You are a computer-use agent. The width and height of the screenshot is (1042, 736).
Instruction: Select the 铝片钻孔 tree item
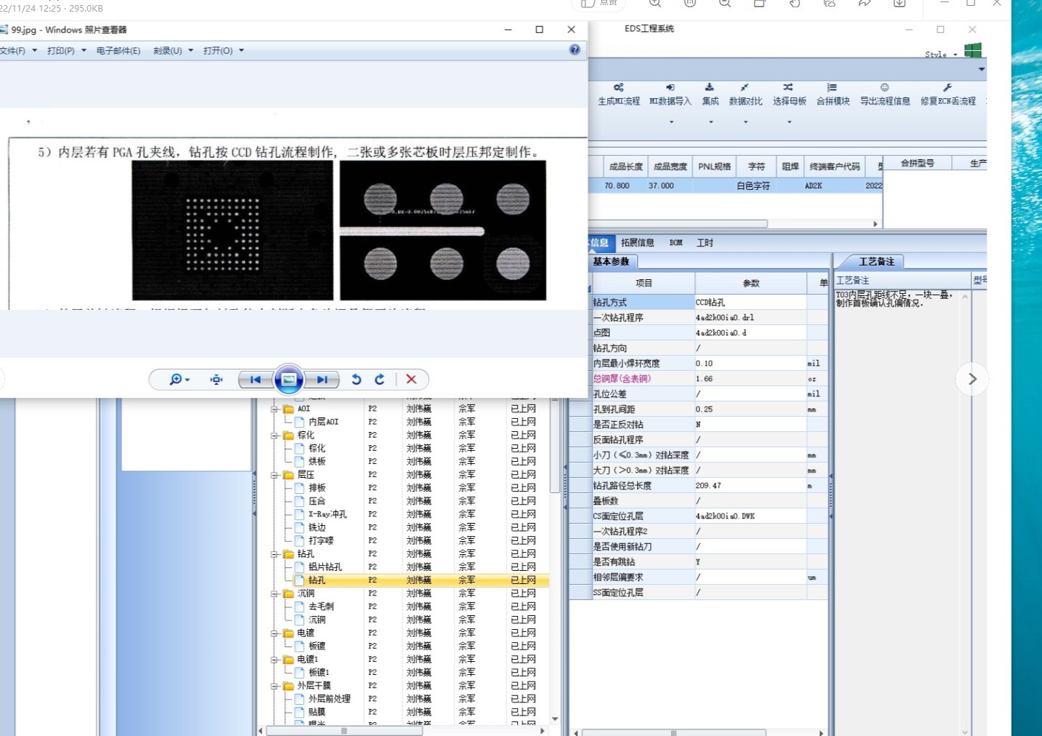(x=324, y=567)
